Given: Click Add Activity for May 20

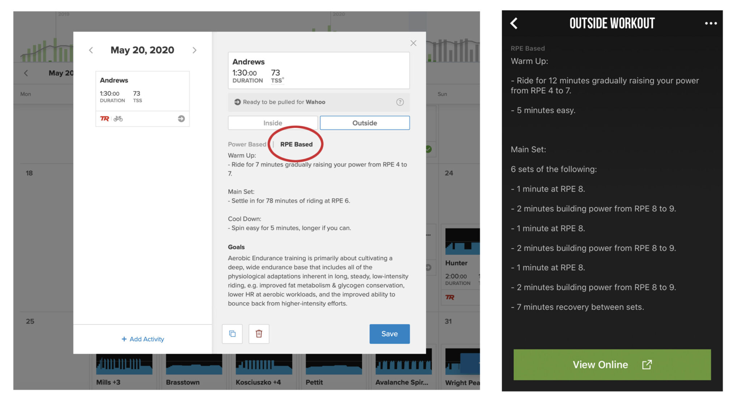Looking at the screenshot, I should point(142,339).
